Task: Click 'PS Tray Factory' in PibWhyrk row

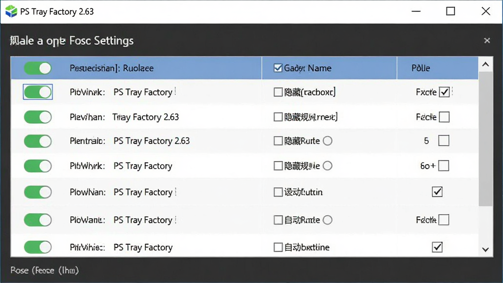Action: coord(143,166)
